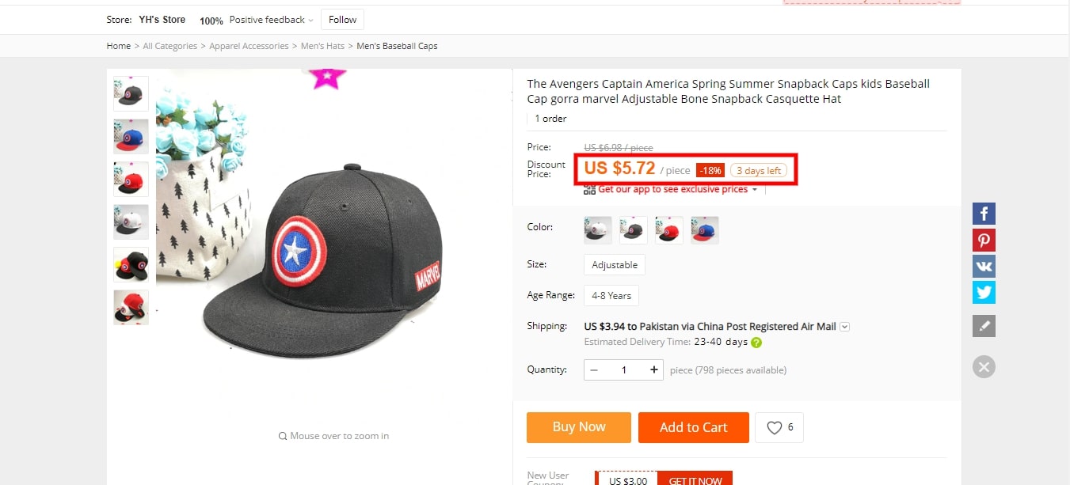
Task: Click the Add to Cart button
Action: (693, 427)
